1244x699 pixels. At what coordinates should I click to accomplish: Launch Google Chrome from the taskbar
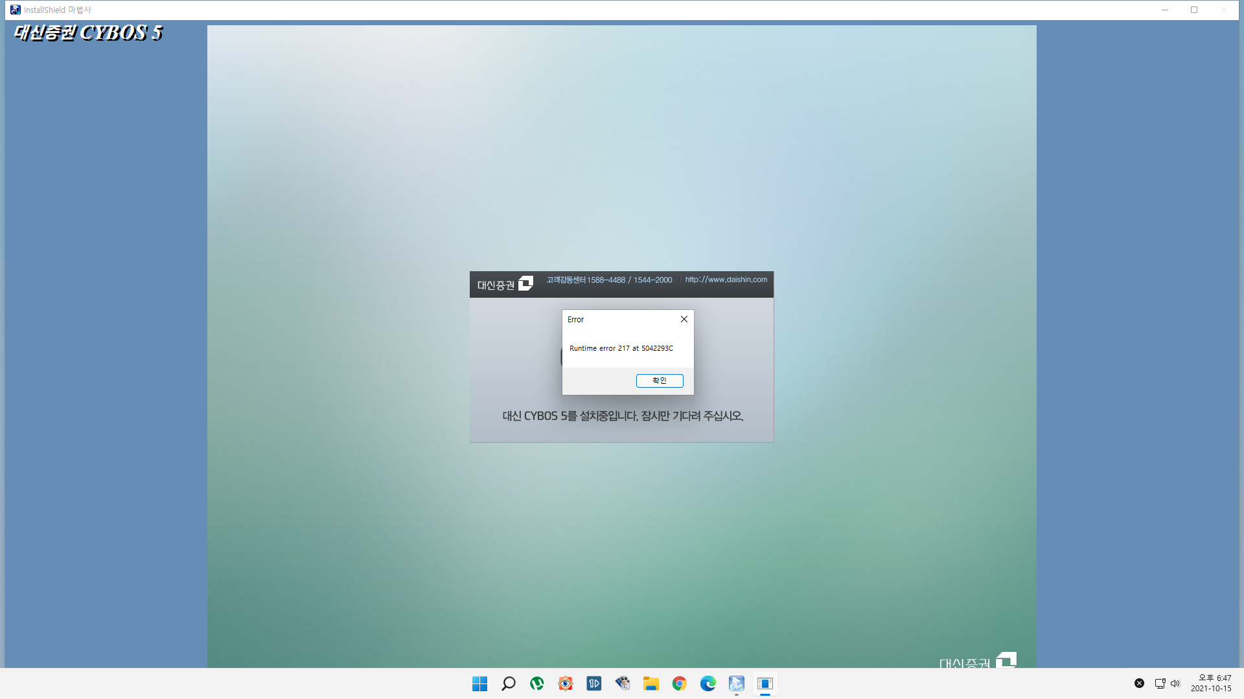[680, 683]
